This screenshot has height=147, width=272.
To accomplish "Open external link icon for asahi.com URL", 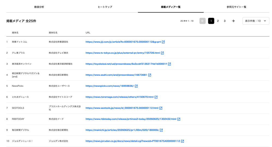I will [150, 75].
